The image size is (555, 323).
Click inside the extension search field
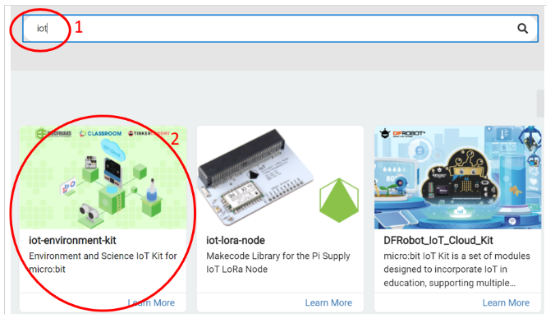(280, 28)
